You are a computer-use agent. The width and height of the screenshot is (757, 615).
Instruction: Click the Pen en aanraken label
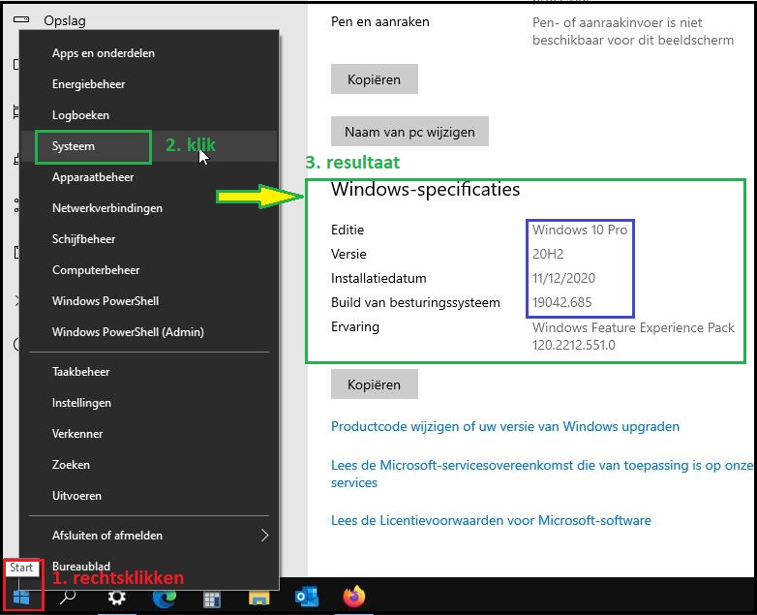click(x=379, y=21)
